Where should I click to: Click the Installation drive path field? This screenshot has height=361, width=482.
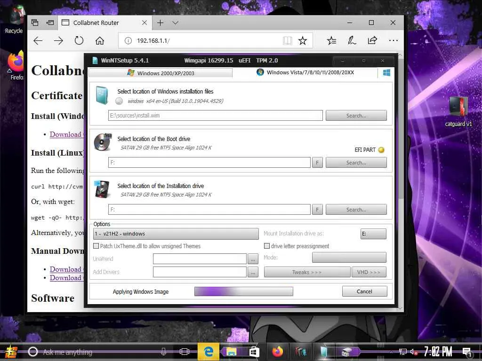coord(209,209)
